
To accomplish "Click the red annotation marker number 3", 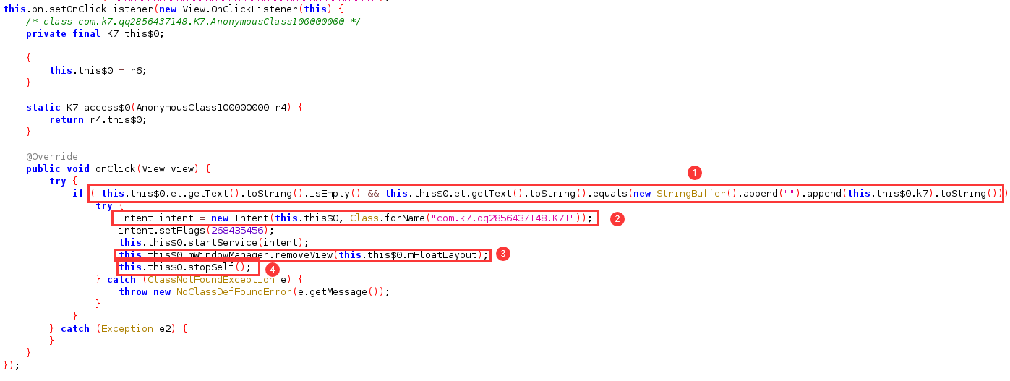I will pos(503,254).
